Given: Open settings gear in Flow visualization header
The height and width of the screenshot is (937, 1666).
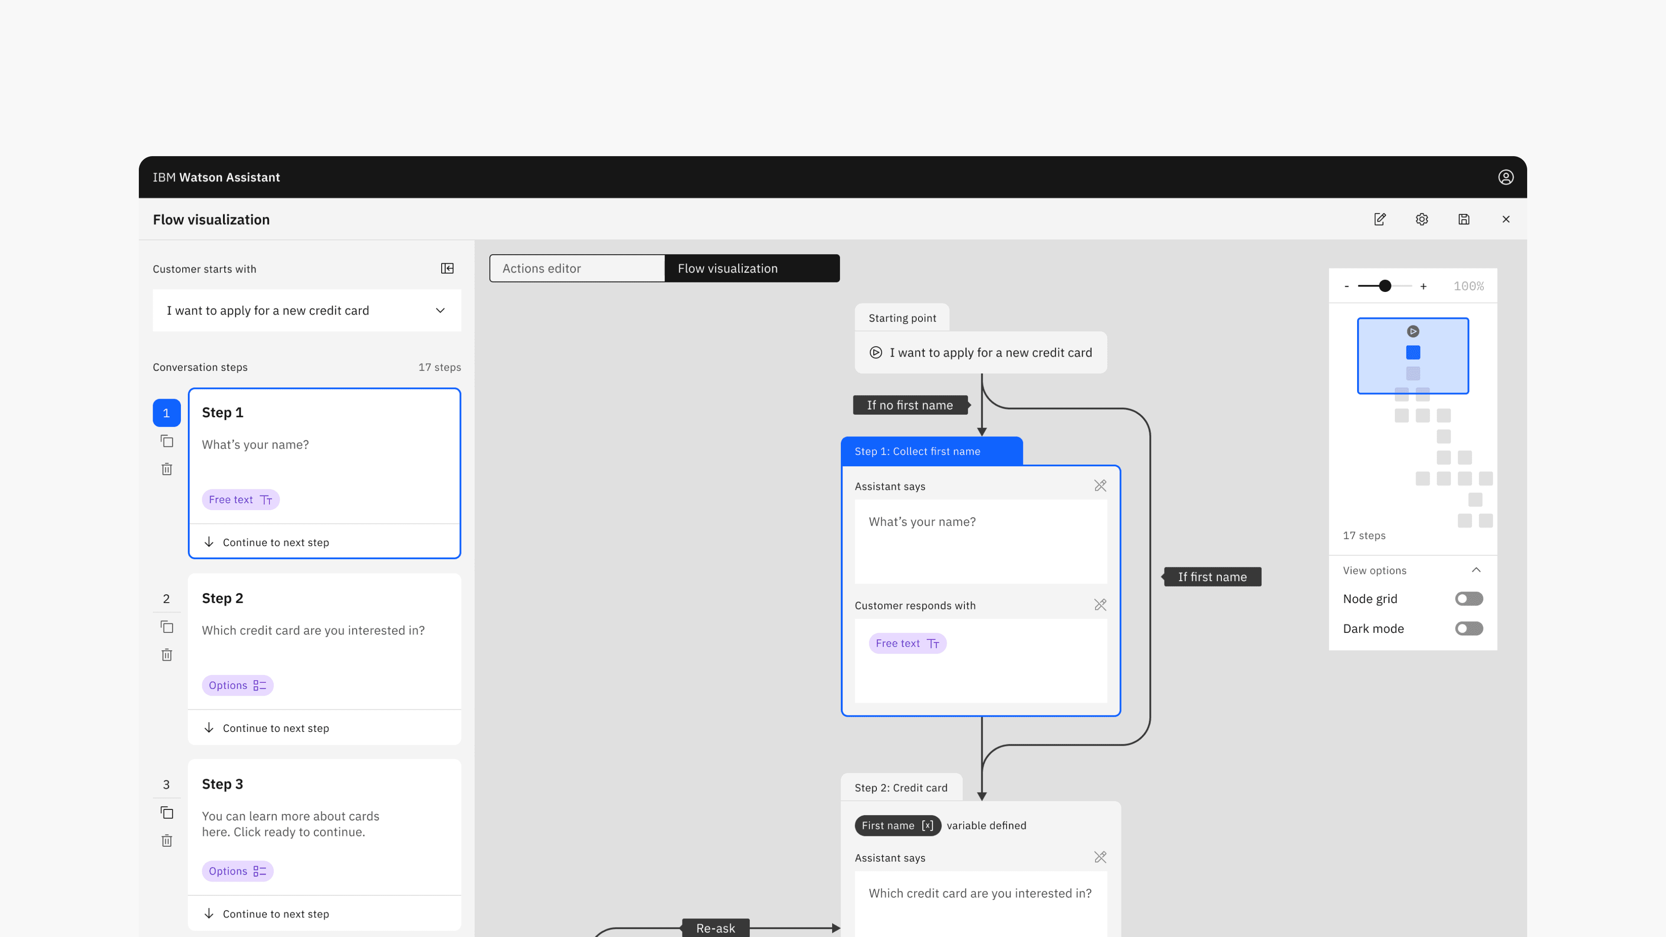Looking at the screenshot, I should coord(1422,219).
